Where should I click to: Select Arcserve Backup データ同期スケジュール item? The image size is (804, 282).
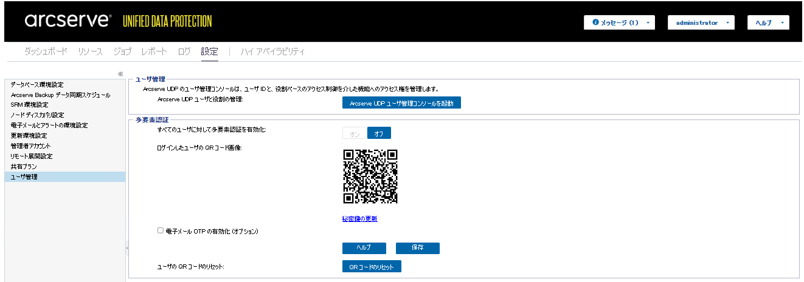pos(65,95)
